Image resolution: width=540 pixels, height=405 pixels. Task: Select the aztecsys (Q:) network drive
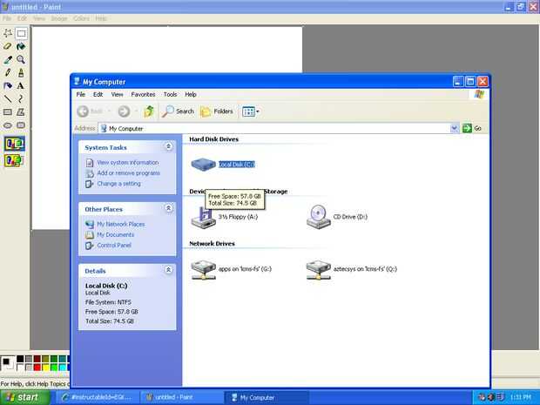click(x=352, y=269)
